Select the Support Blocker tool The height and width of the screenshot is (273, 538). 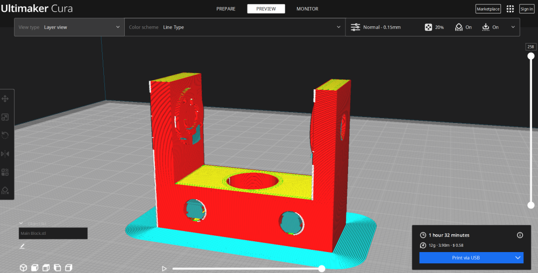click(5, 190)
